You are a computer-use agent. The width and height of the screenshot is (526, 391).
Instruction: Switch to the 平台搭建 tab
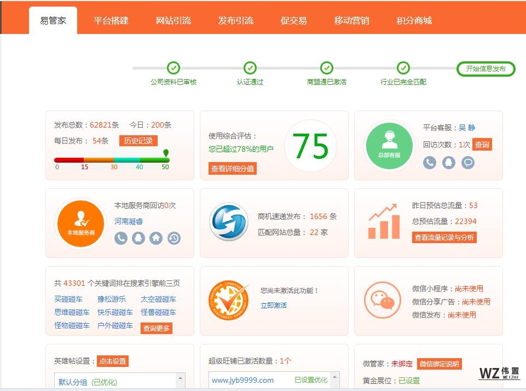point(111,21)
